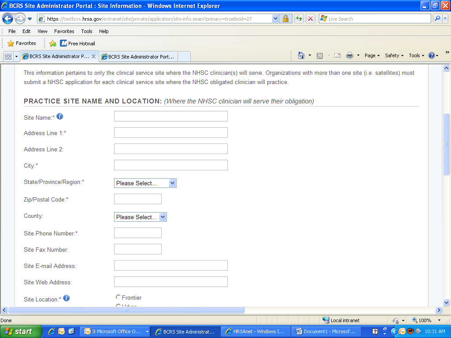Run search with the magnifier icon
The height and width of the screenshot is (338, 451).
point(437,18)
